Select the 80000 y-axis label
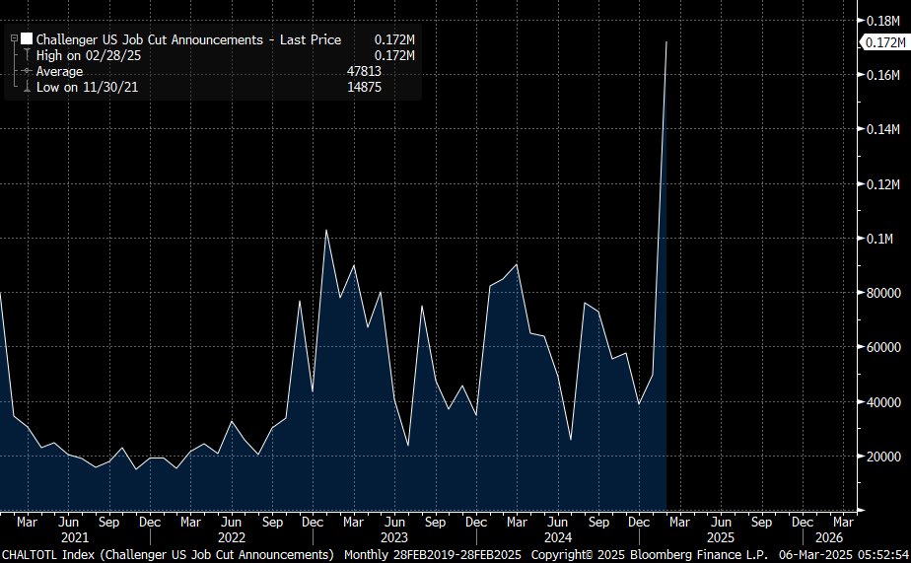Screen dimensions: 911x563 883,293
